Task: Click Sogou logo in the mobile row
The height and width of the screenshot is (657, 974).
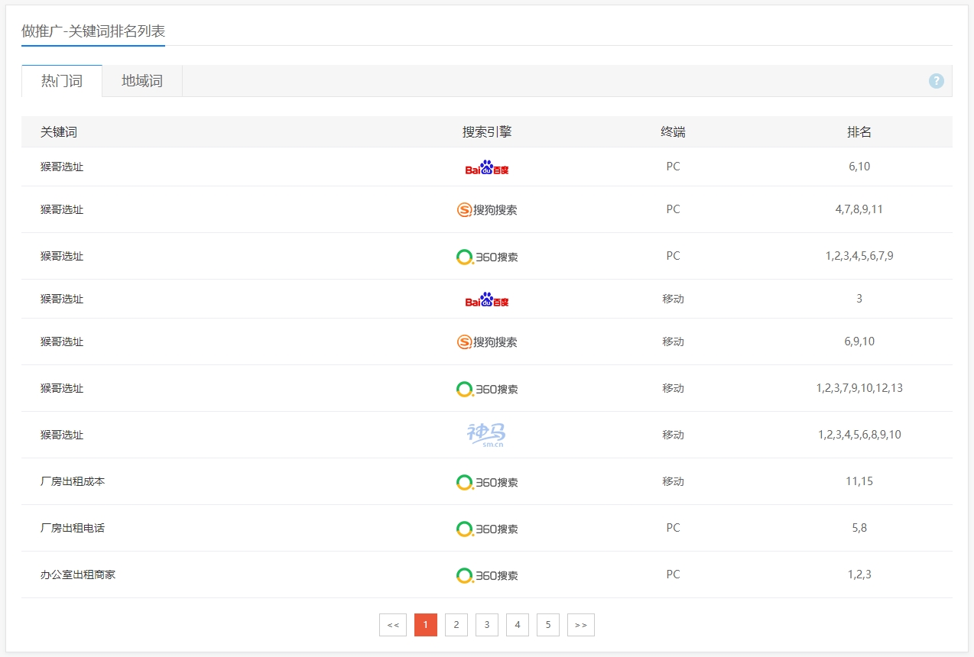Action: point(487,342)
